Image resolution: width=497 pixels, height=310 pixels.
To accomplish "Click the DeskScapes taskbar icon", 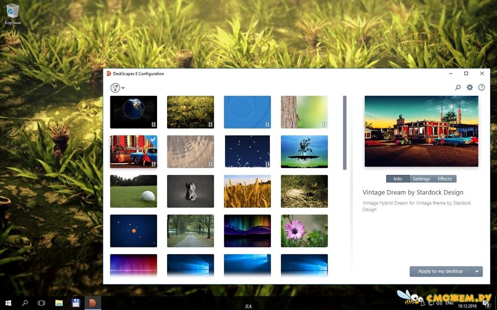I will 92,303.
